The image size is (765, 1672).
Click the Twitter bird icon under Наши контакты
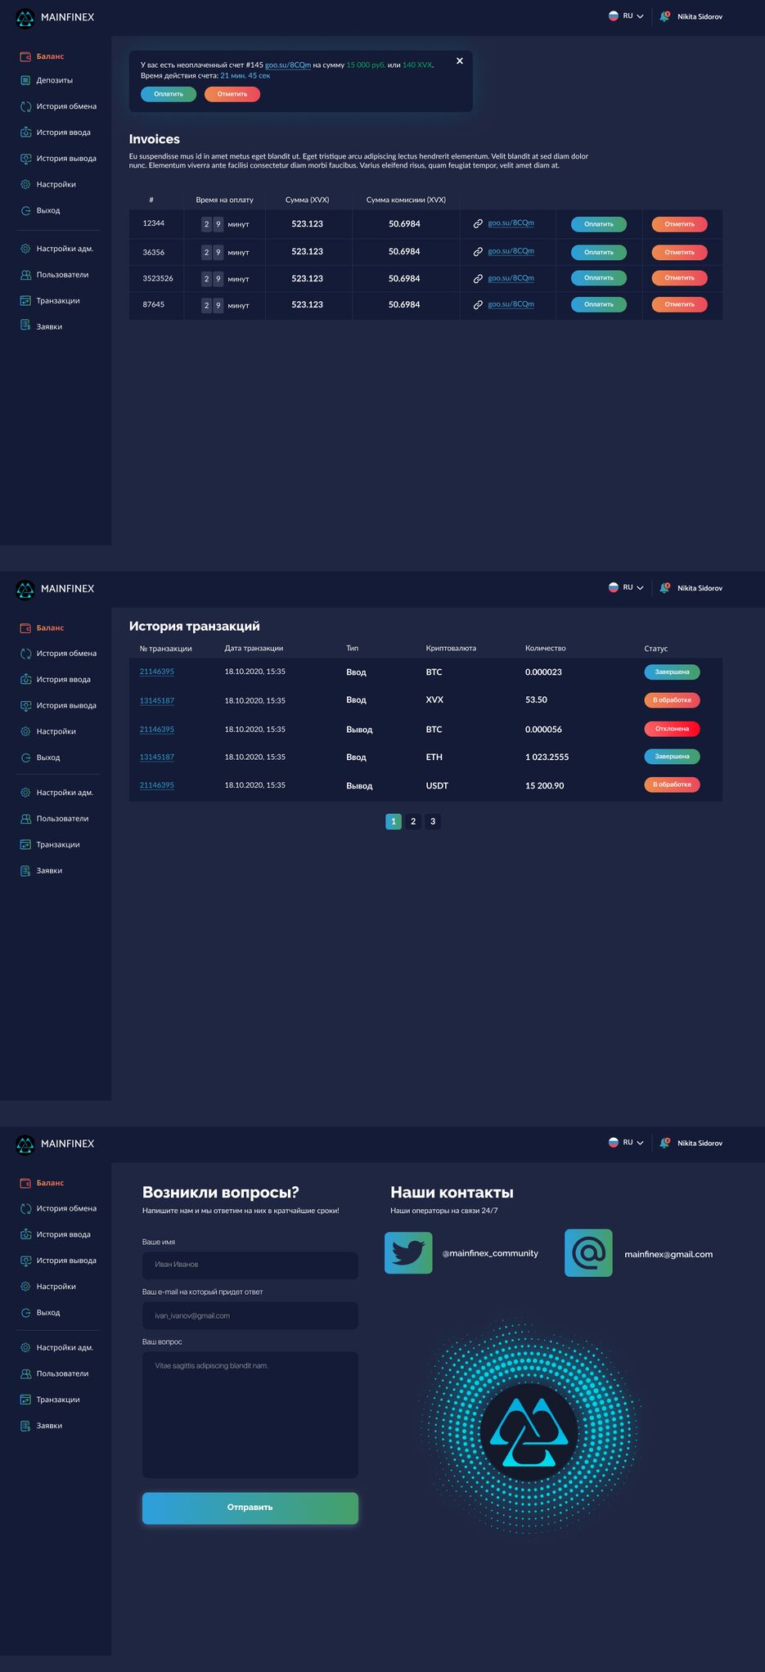coord(408,1252)
